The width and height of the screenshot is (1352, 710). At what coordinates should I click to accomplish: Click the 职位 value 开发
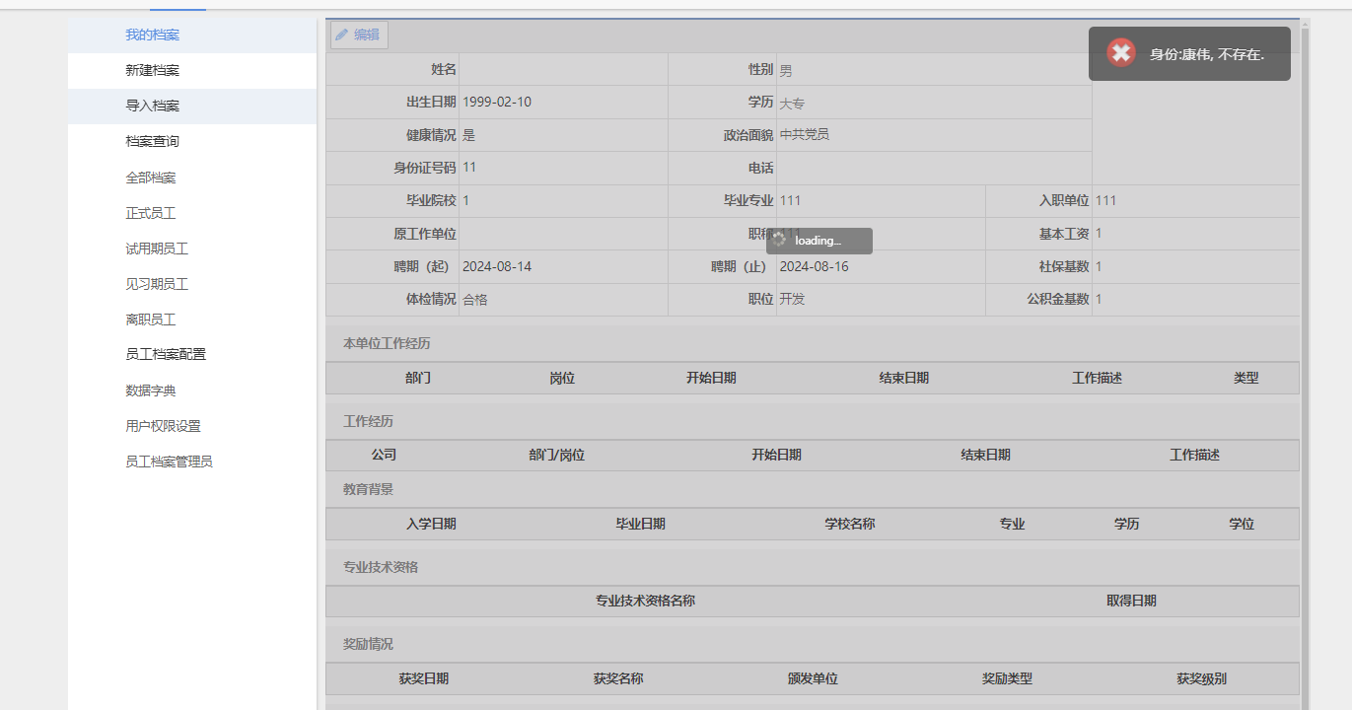click(793, 299)
